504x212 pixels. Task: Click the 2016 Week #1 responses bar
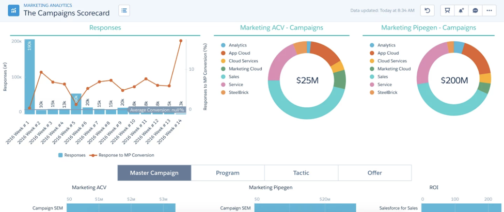[x=29, y=76]
